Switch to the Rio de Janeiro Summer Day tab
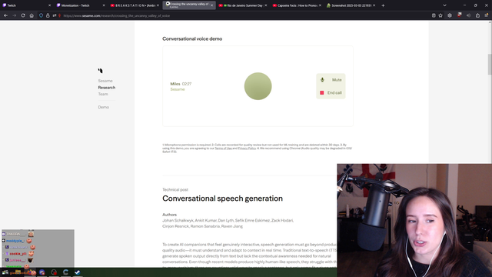The image size is (492, 277). click(x=243, y=5)
